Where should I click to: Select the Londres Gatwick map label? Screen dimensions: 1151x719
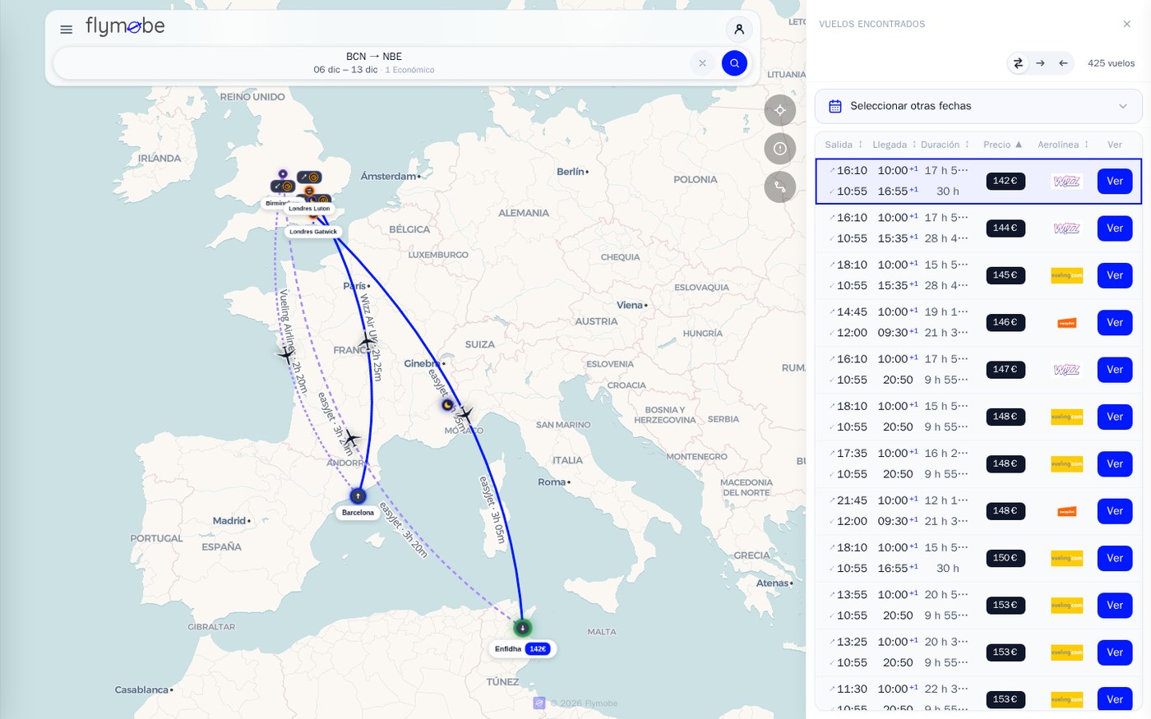(313, 232)
